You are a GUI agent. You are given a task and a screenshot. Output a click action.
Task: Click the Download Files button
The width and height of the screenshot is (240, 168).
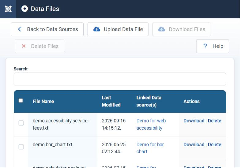[182, 29]
